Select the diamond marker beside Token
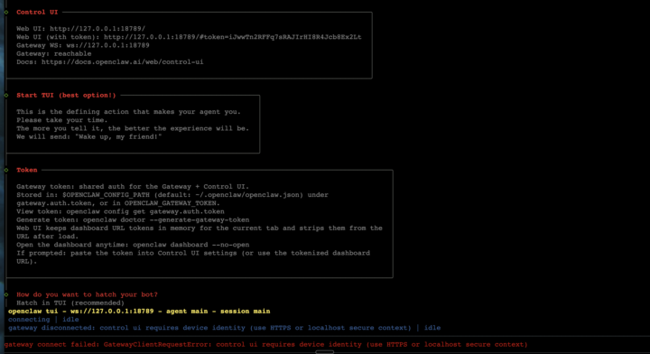This screenshot has height=354, width=650. coord(6,170)
